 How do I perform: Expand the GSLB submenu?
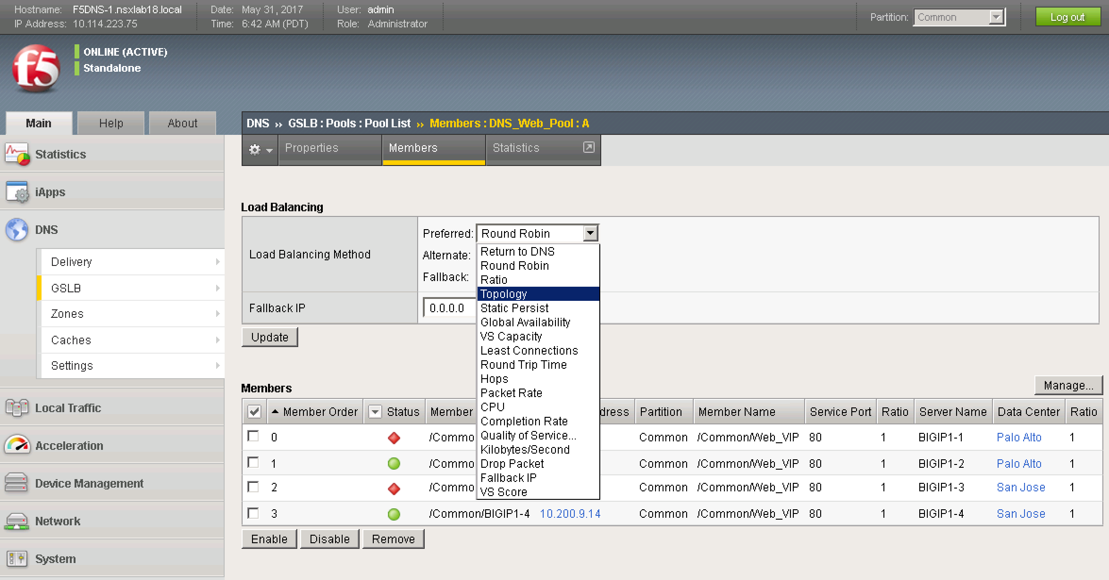click(x=66, y=288)
